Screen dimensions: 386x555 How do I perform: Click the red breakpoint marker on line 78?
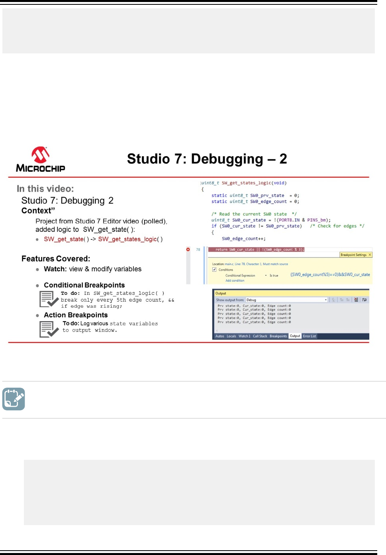click(x=188, y=249)
